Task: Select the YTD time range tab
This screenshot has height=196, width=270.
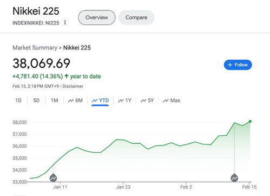Action: tap(100, 100)
